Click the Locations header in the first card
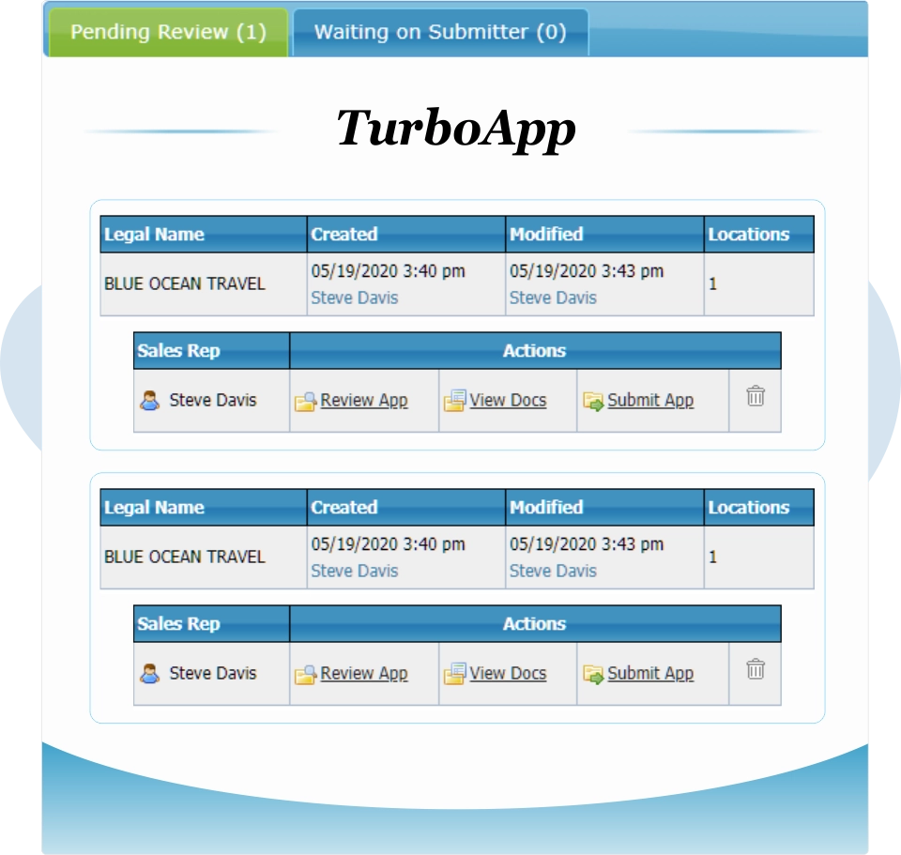Viewport: 901px width, 855px height. 759,235
